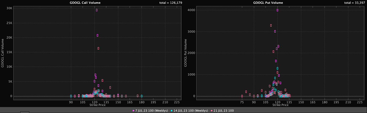
Task: Click the pink call marker near 16K
Action: [x=98, y=48]
